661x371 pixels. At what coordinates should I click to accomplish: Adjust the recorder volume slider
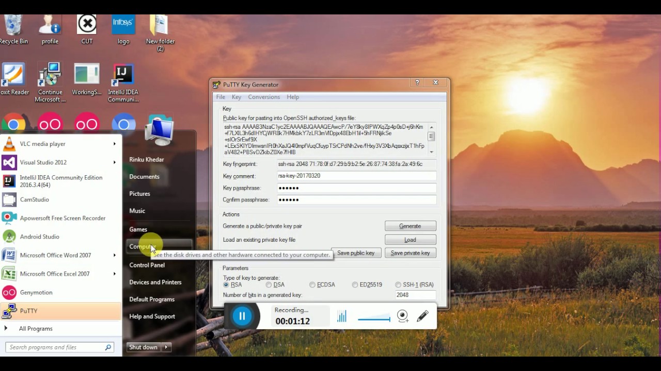click(374, 318)
